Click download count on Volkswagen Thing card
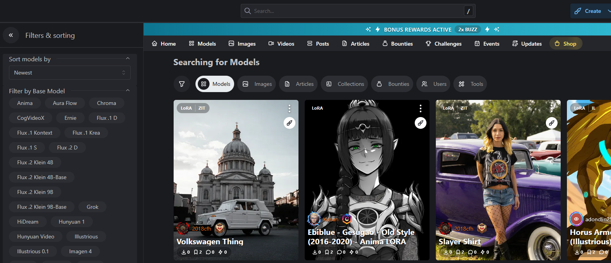The height and width of the screenshot is (263, 611). pos(186,252)
